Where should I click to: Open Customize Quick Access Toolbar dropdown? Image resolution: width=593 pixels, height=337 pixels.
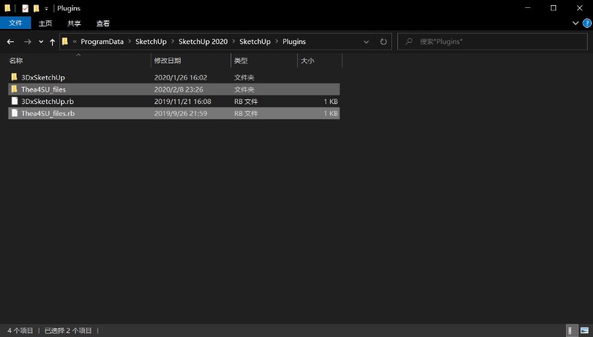pyautogui.click(x=46, y=9)
